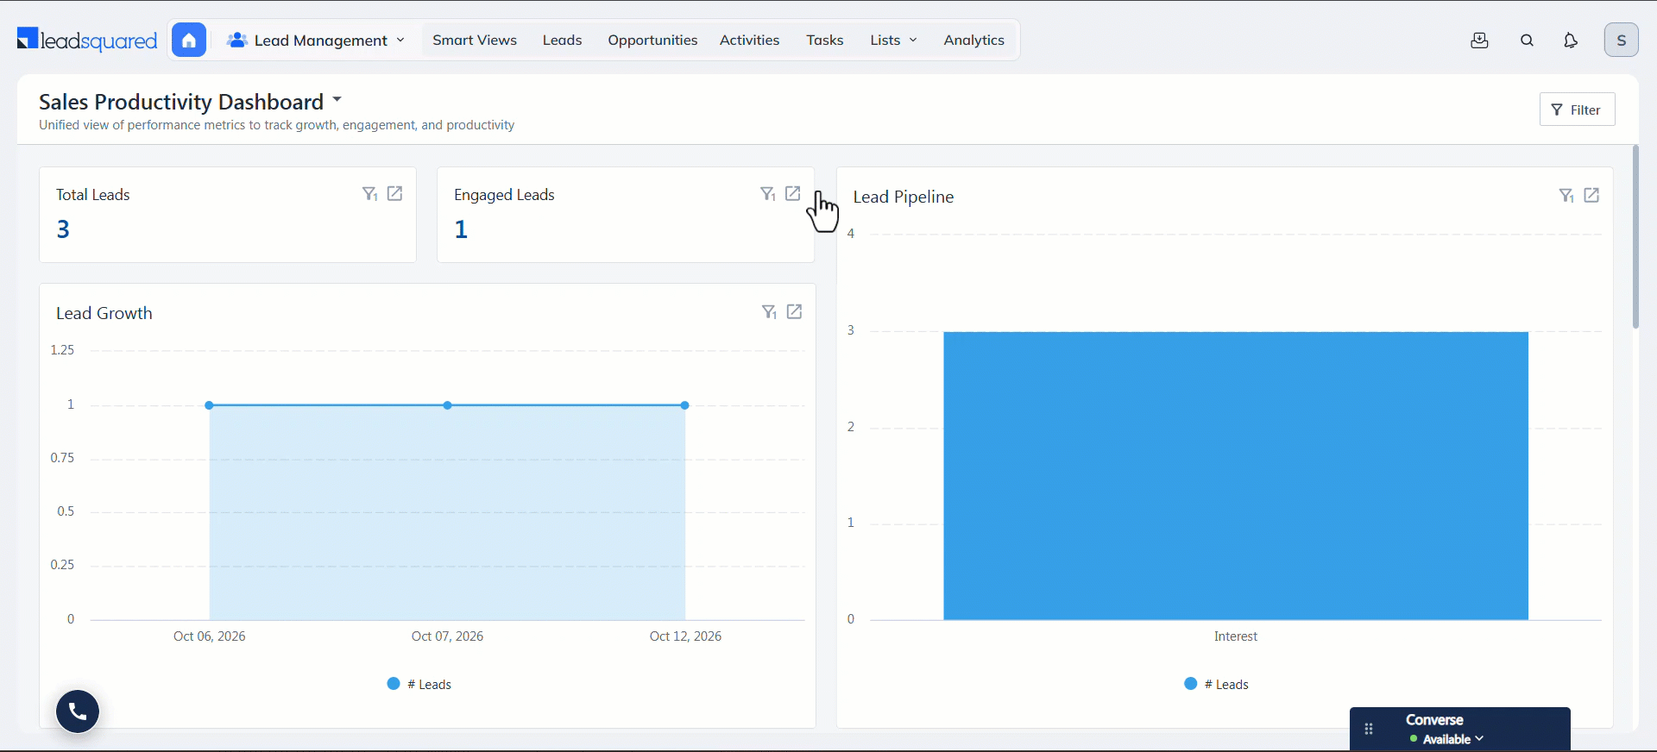The image size is (1657, 752).
Task: Grab the Converse panel drag handle
Action: (x=1369, y=730)
